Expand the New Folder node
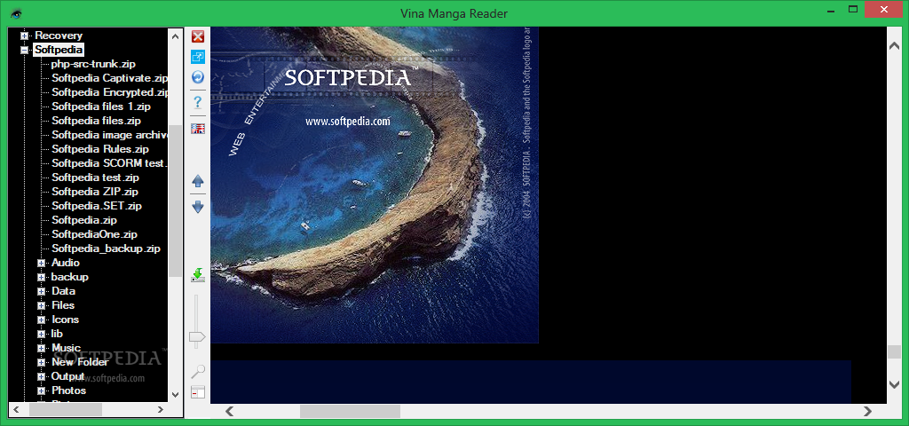The image size is (909, 426). [41, 362]
